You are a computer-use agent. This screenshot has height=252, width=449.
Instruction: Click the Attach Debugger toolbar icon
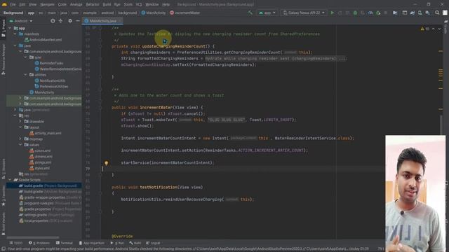[x=378, y=13]
